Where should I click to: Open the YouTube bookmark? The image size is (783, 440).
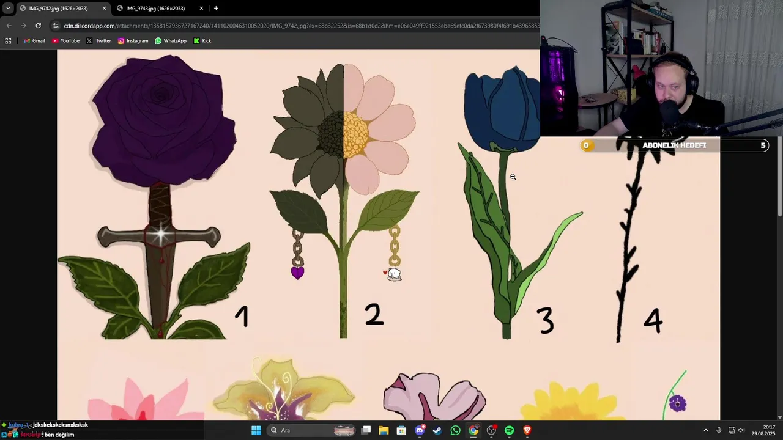[x=65, y=41]
